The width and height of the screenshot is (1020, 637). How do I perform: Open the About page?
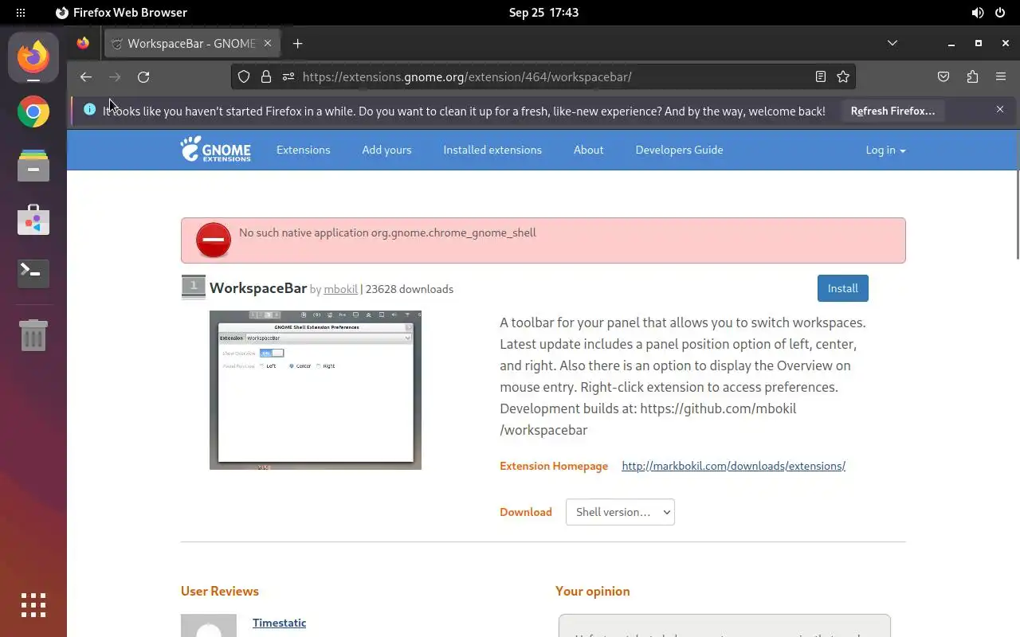tap(589, 150)
